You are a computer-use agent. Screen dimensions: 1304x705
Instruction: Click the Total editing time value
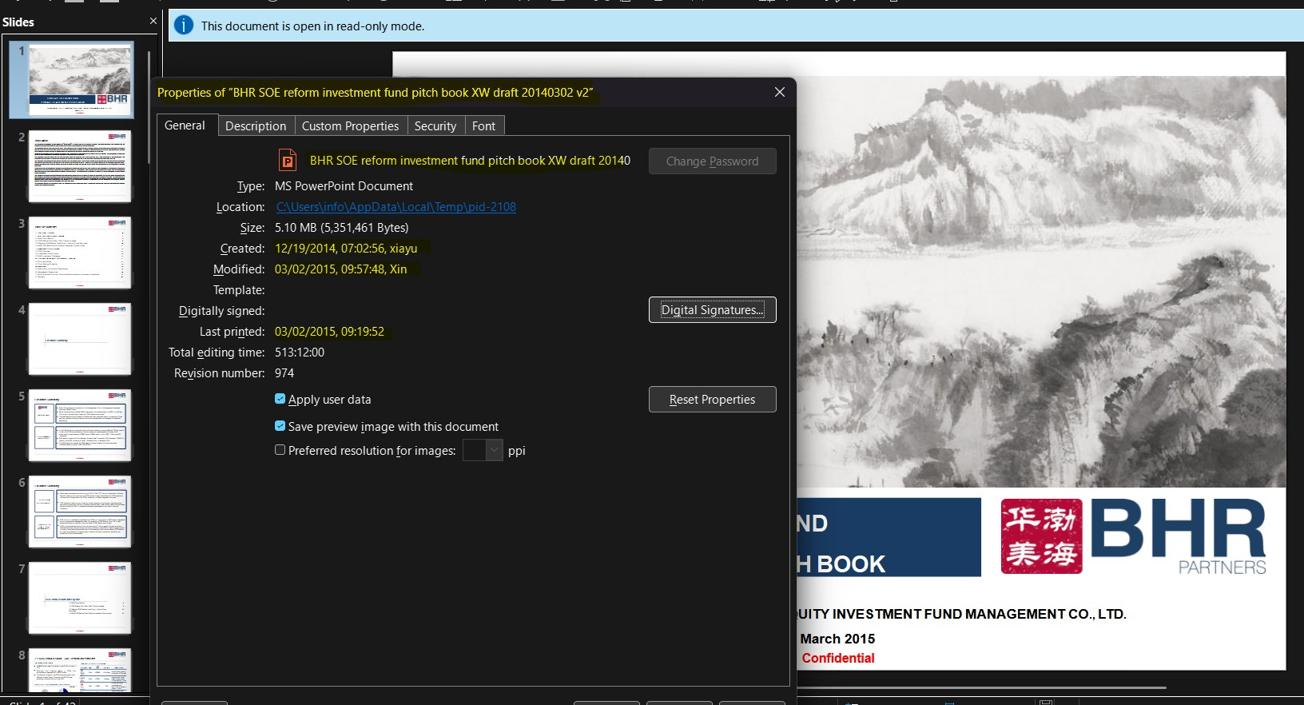(x=300, y=352)
